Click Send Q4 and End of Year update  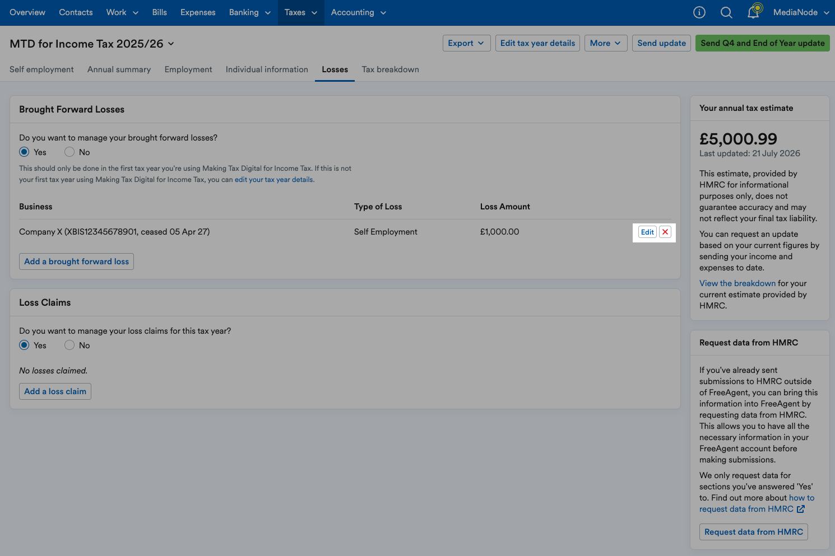[762, 43]
